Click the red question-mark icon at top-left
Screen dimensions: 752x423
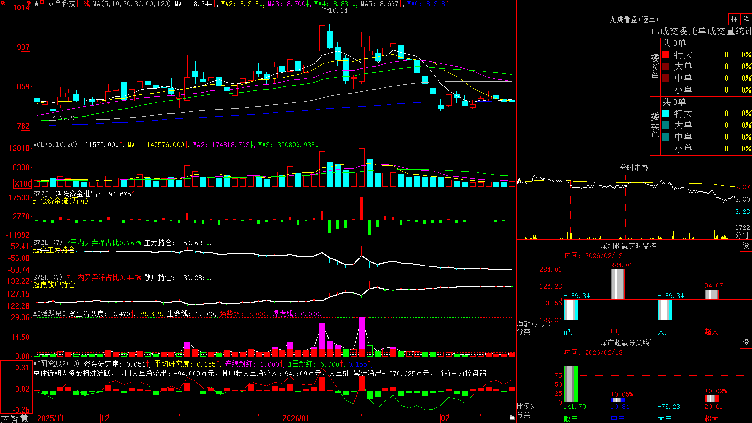pos(29,3)
